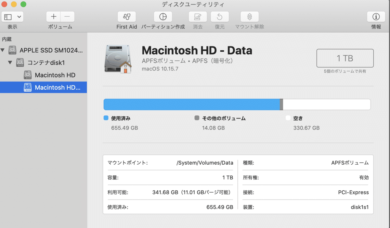Run First Aid stethoscope tool
This screenshot has width=390, height=228.
(x=127, y=17)
